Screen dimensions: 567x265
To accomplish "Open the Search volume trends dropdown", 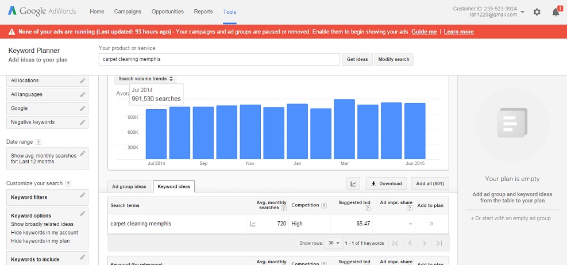I will click(146, 79).
